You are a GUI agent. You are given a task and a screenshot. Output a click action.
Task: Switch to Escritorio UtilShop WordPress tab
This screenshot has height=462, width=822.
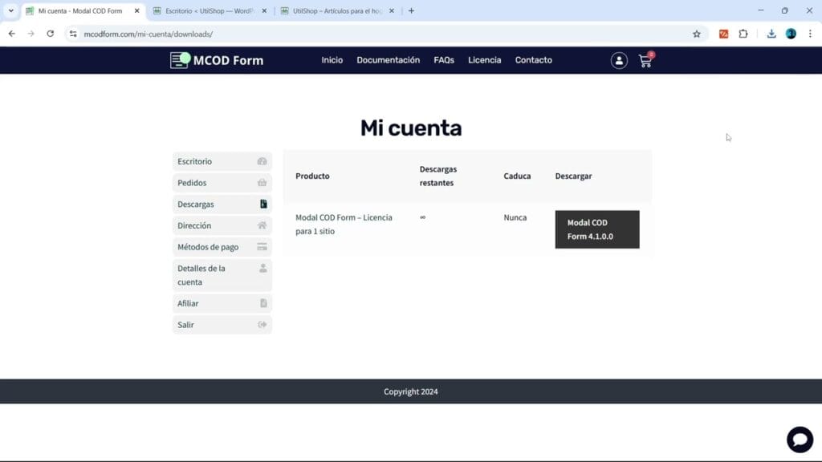tap(210, 10)
